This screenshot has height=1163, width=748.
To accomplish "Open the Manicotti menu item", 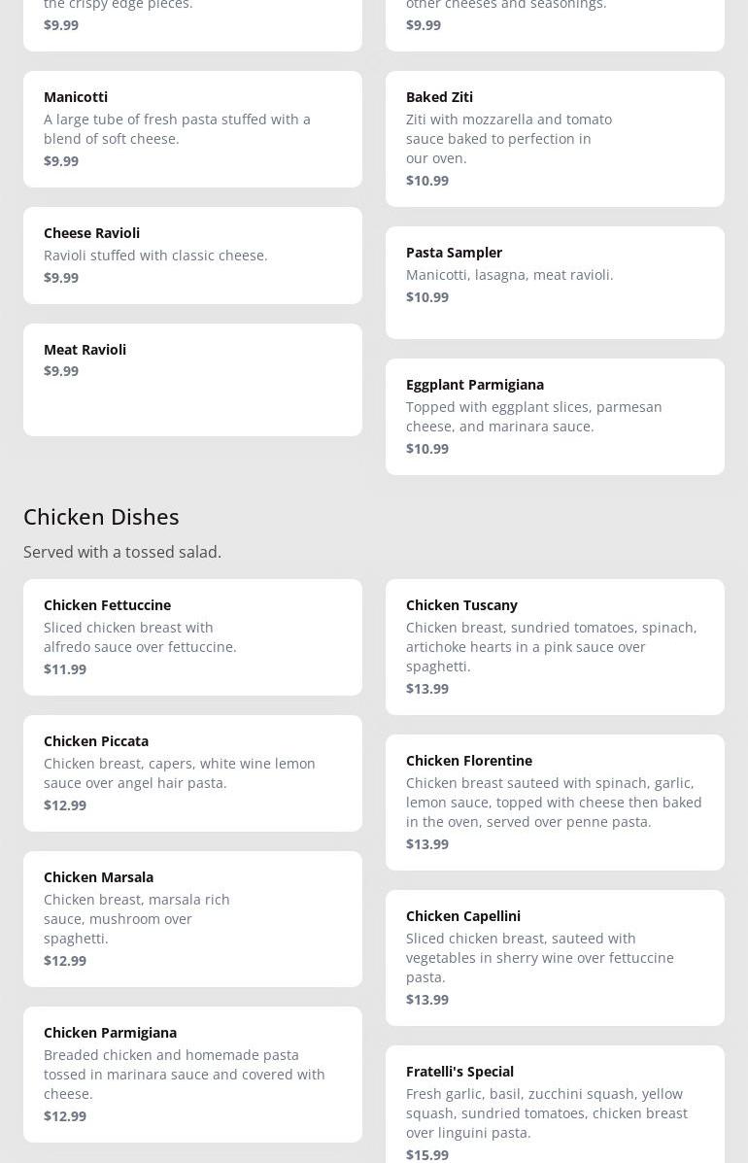I will pos(192,128).
